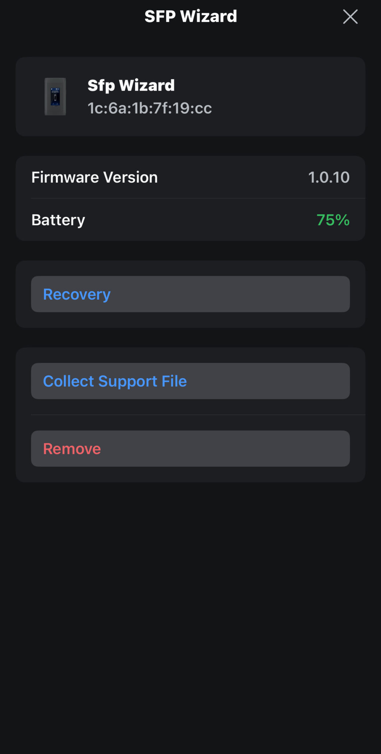The height and width of the screenshot is (754, 381).
Task: Tap the red Remove button
Action: (190, 449)
